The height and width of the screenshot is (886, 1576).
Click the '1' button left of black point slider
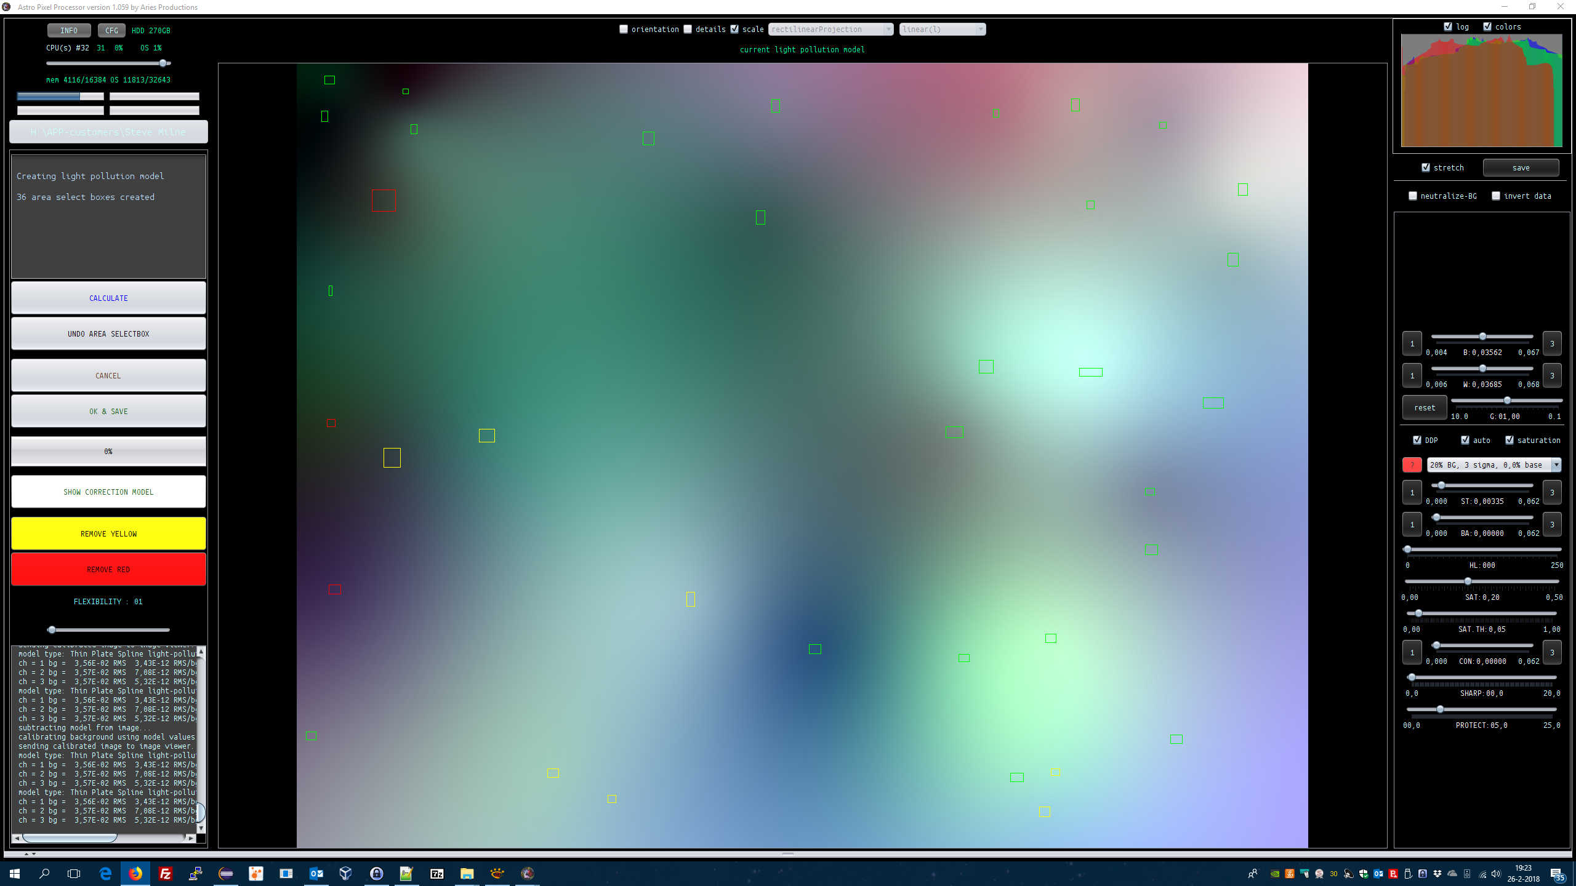(1412, 344)
